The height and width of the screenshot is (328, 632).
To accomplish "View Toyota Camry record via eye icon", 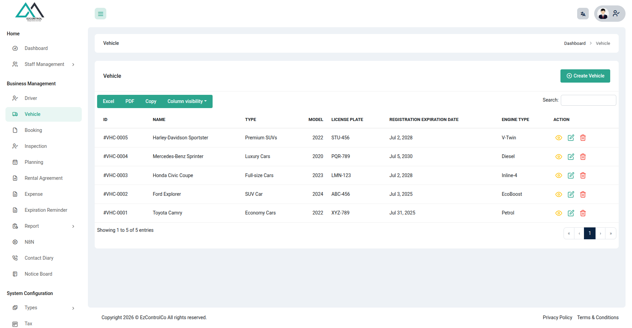I will [559, 213].
